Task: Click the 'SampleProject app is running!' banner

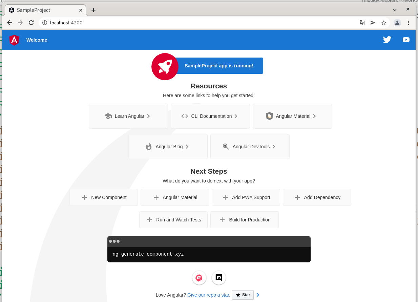Action: (x=219, y=66)
